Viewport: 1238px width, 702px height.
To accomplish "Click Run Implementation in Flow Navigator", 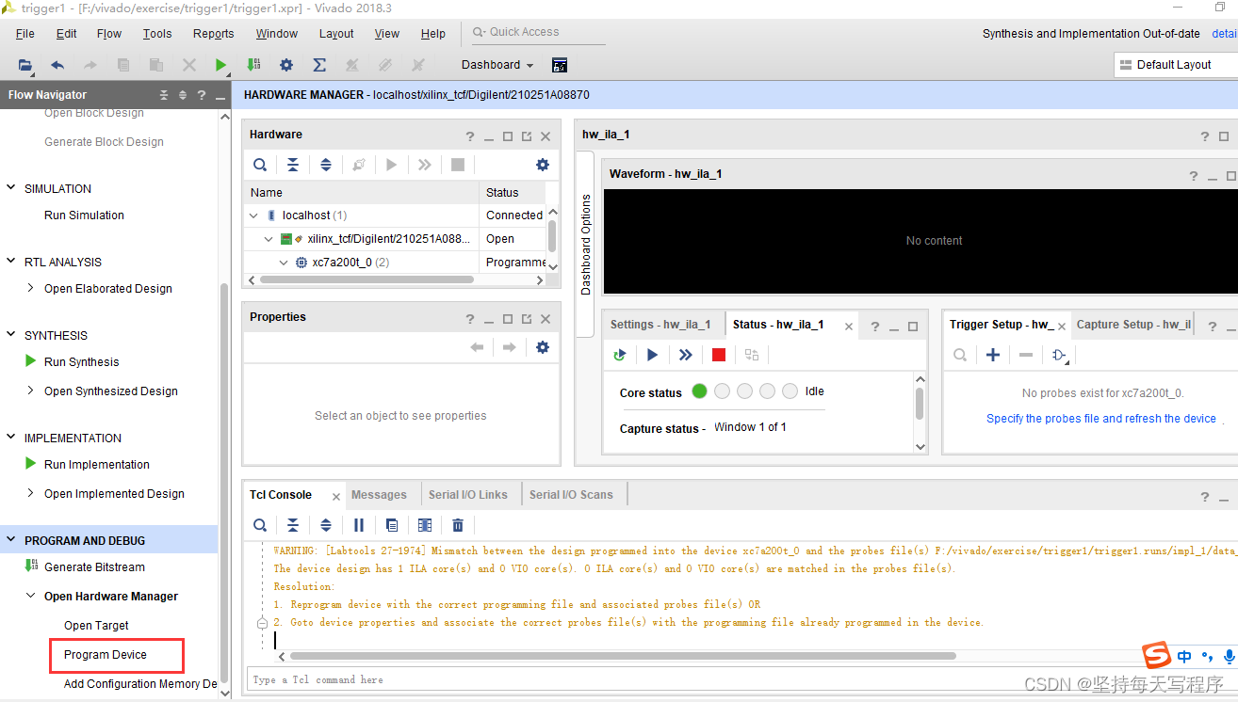I will (97, 465).
